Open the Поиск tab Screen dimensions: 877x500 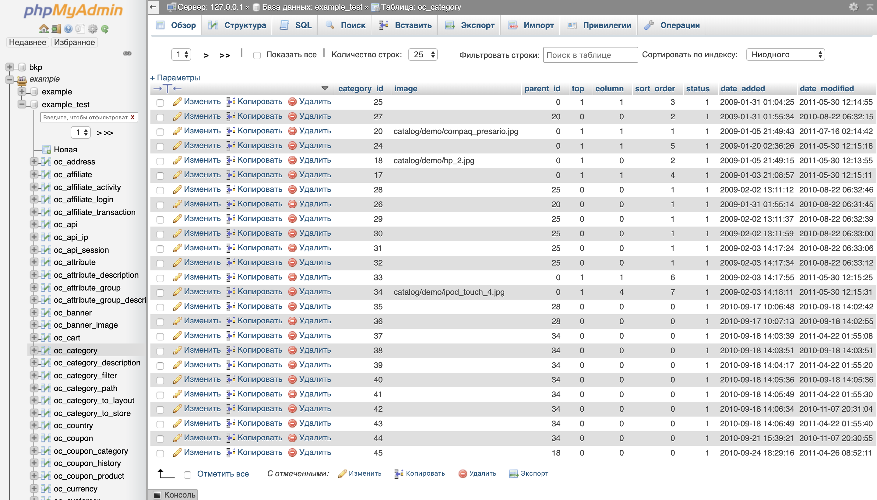345,25
